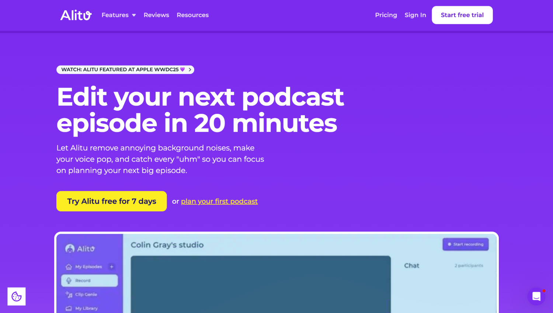Select Record in the preview sidebar
553x313 pixels.
(x=90, y=281)
